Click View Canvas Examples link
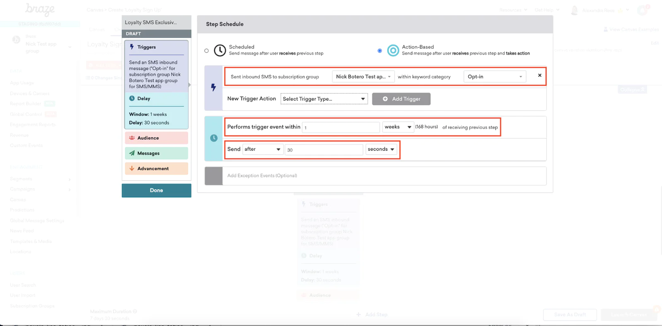Image resolution: width=662 pixels, height=326 pixels. pos(631,29)
